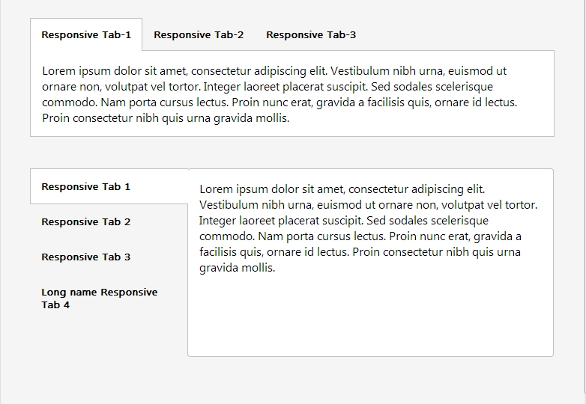586x404 pixels.
Task: Click the last text line in the upper panel
Action: tap(165, 118)
